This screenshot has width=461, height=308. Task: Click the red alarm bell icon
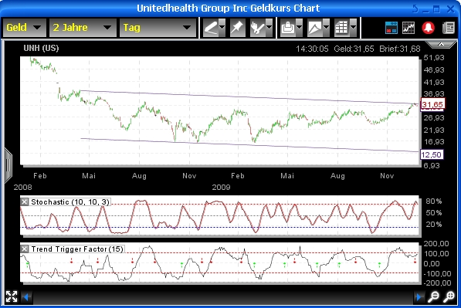tap(429, 28)
